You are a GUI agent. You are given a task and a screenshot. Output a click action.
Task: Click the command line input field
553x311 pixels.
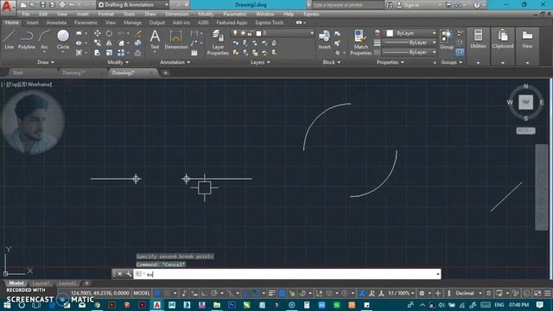pyautogui.click(x=287, y=274)
